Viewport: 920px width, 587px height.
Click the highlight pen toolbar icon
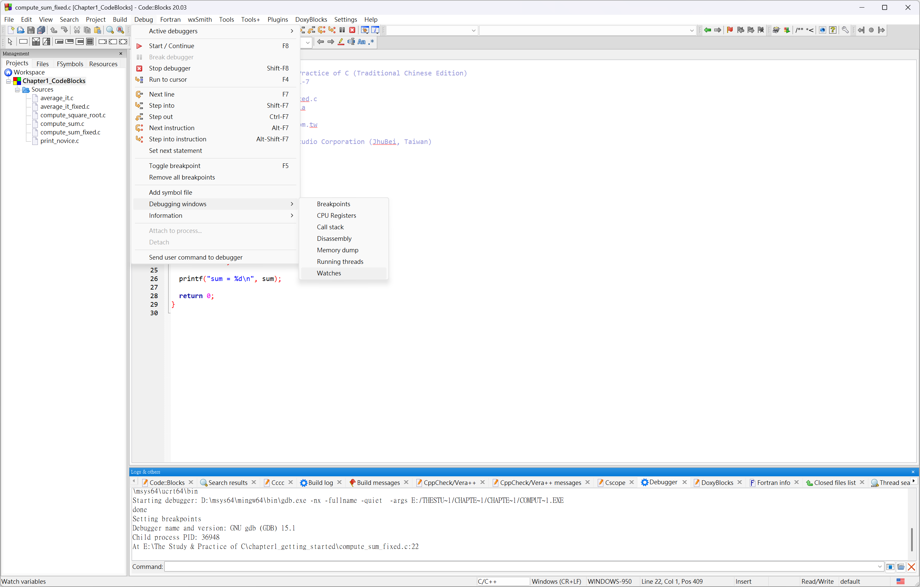[x=341, y=42]
